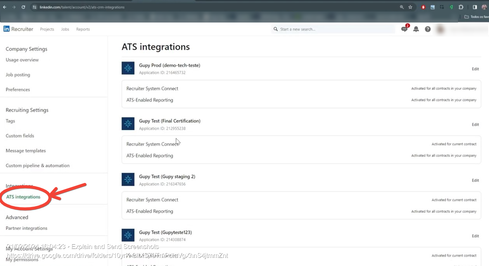Open Preferences under Company Settings
Screen dimensions: 489x266
pyautogui.click(x=18, y=89)
